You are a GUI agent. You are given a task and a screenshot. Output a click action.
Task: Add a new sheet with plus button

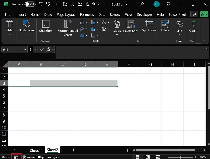(x=74, y=150)
